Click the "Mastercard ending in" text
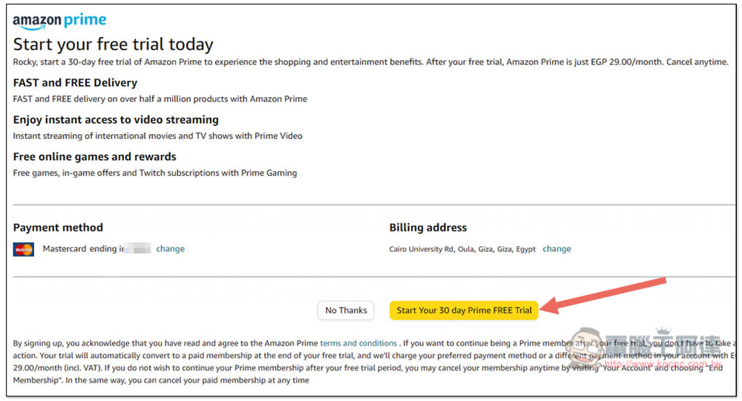742x401 pixels. coord(83,249)
